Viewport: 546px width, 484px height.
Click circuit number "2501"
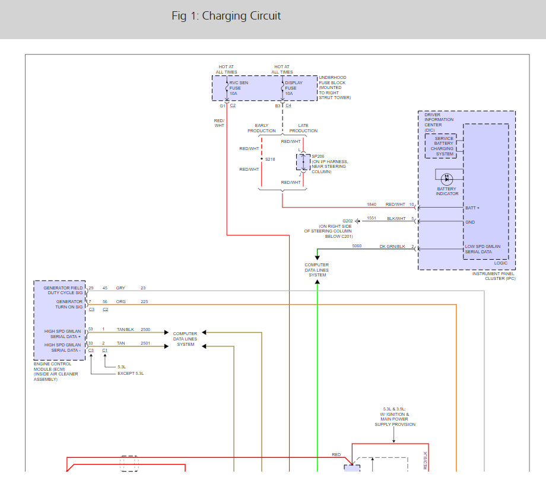pyautogui.click(x=145, y=343)
